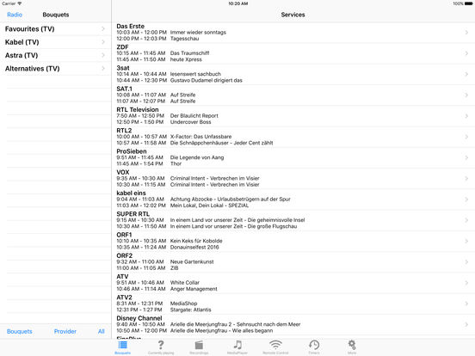Click 'Undercover Boss' program entry

point(190,122)
